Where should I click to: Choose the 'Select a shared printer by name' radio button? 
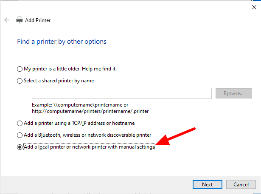pyautogui.click(x=20, y=81)
